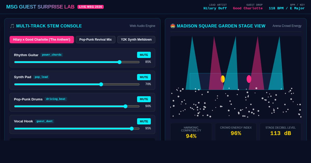Image resolution: width=311 pixels, height=163 pixels.
Task: Click the pink performer on stage
Action: coord(249,79)
